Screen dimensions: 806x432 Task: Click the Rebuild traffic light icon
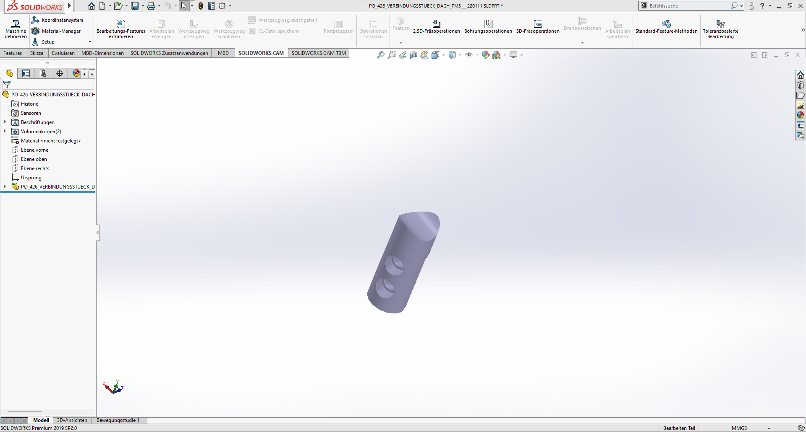pyautogui.click(x=201, y=6)
